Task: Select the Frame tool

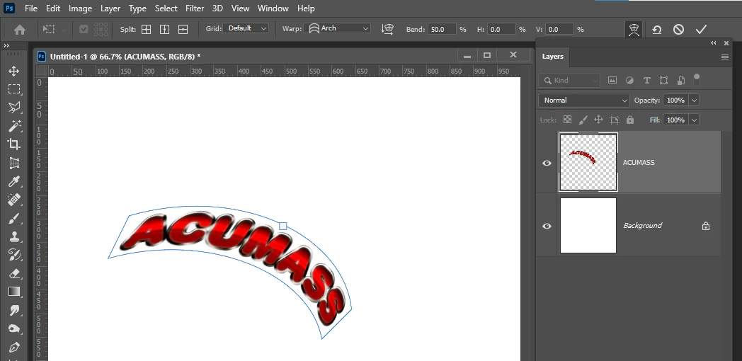Action: pyautogui.click(x=13, y=164)
